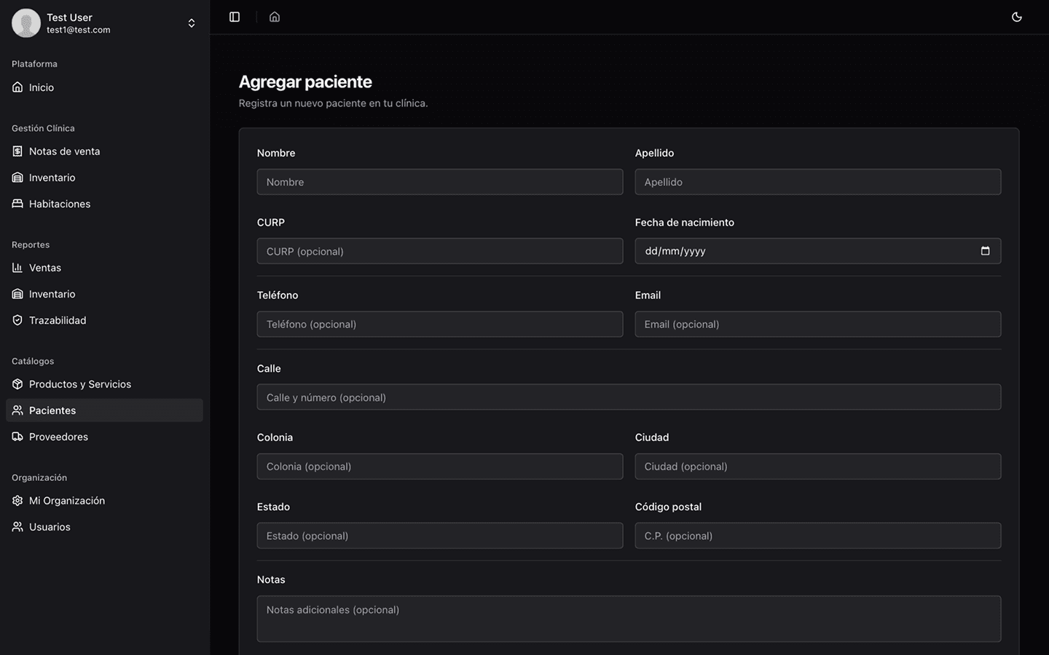1049x655 pixels.
Task: Click the Ventas bar chart icon
Action: (x=17, y=268)
